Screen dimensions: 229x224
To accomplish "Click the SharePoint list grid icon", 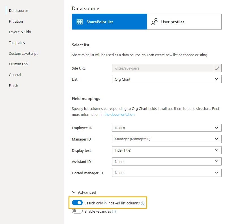I will coord(80,22).
